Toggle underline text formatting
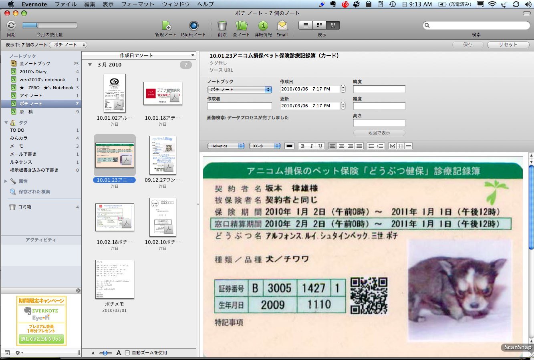Screen dimensions: 534x360 pyautogui.click(x=320, y=146)
